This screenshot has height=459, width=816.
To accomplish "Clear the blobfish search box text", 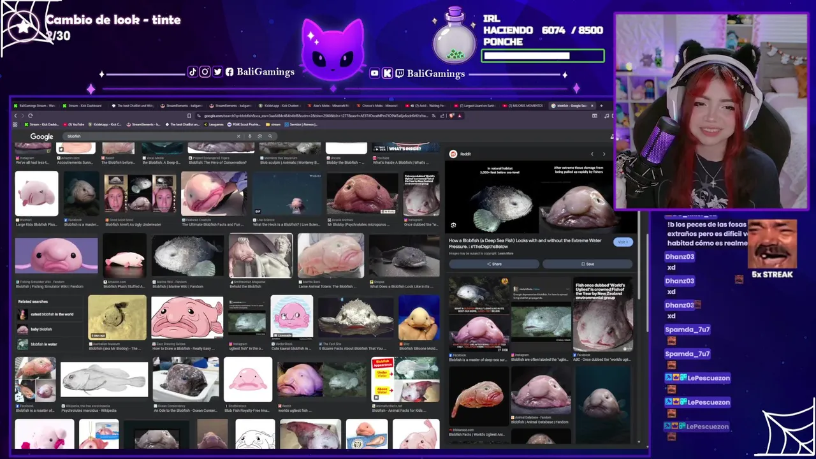I will point(238,136).
